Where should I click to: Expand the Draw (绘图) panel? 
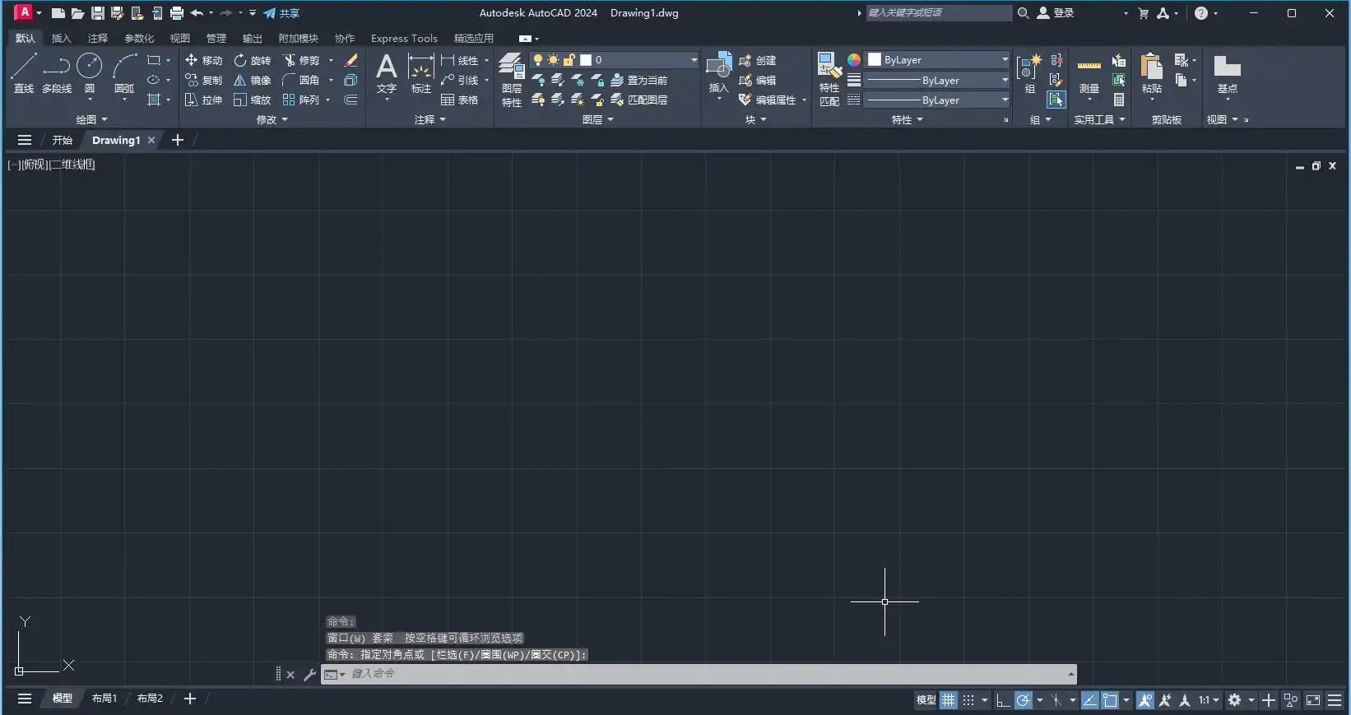pos(91,119)
